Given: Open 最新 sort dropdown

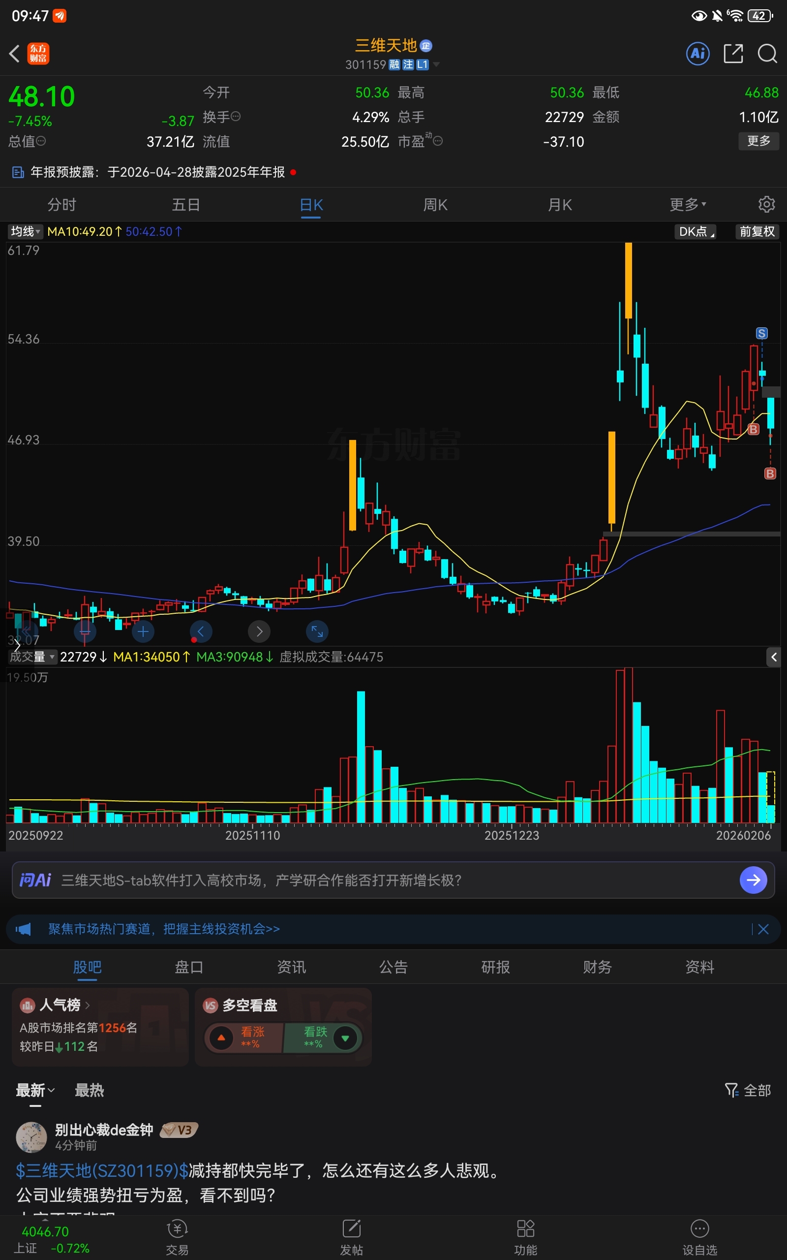Looking at the screenshot, I should (x=35, y=1090).
